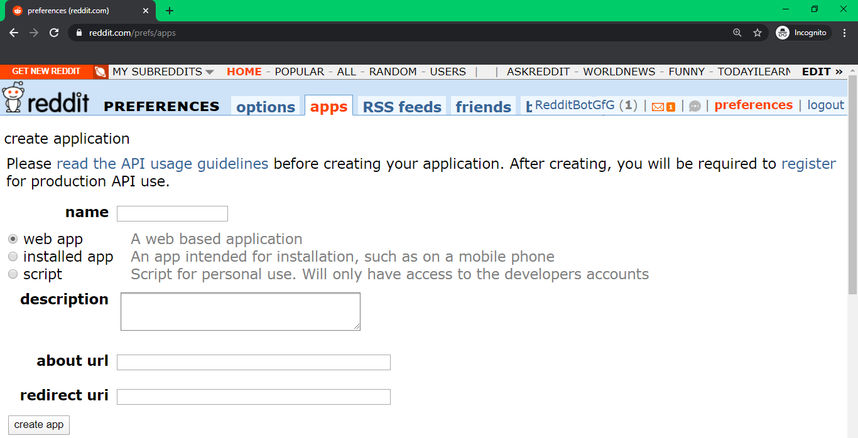Open the Chrome three-dot menu
Screen dimensions: 858x438
(844, 33)
